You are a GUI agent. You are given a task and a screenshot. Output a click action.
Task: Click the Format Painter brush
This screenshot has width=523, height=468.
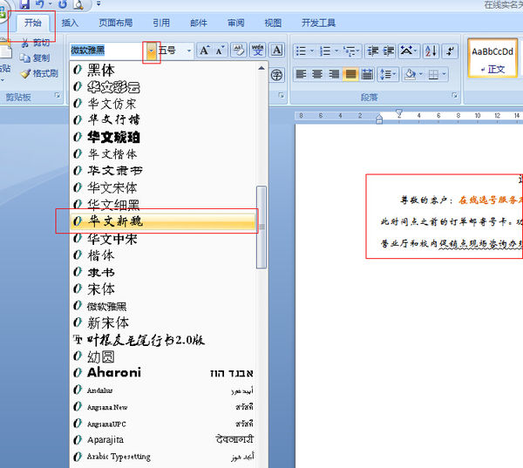pos(39,73)
